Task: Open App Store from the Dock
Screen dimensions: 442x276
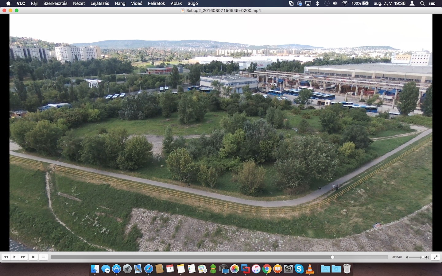Action: click(x=116, y=269)
